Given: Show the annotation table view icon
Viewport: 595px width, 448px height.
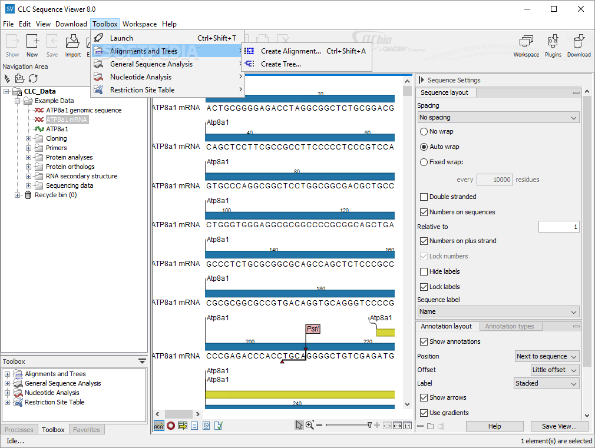Looking at the screenshot, I should 183,426.
